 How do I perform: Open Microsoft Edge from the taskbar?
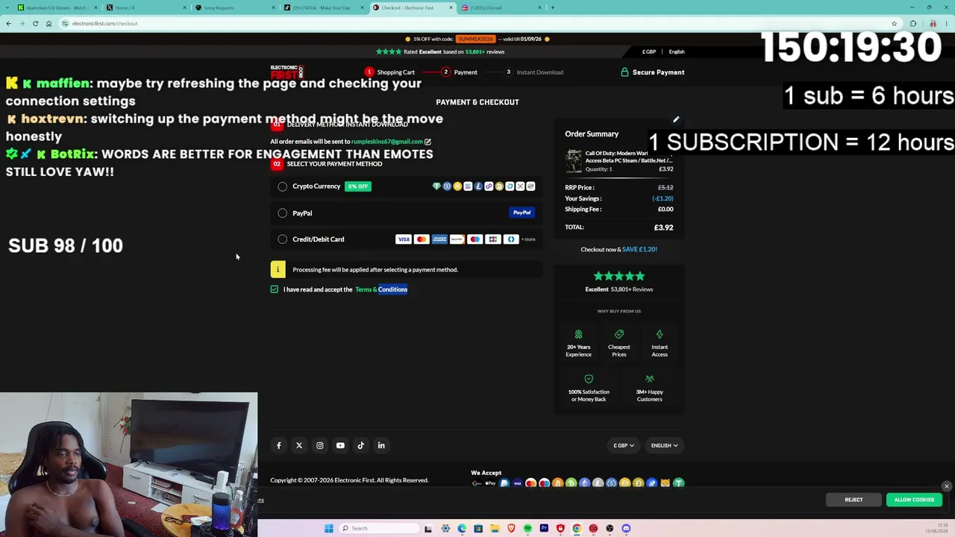462,529
